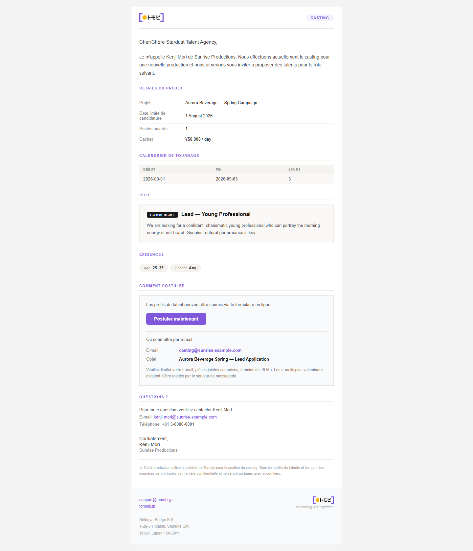Screen dimensions: 473x551
Task: Click the fee value '¥50,000 / day'
Action: (x=198, y=139)
